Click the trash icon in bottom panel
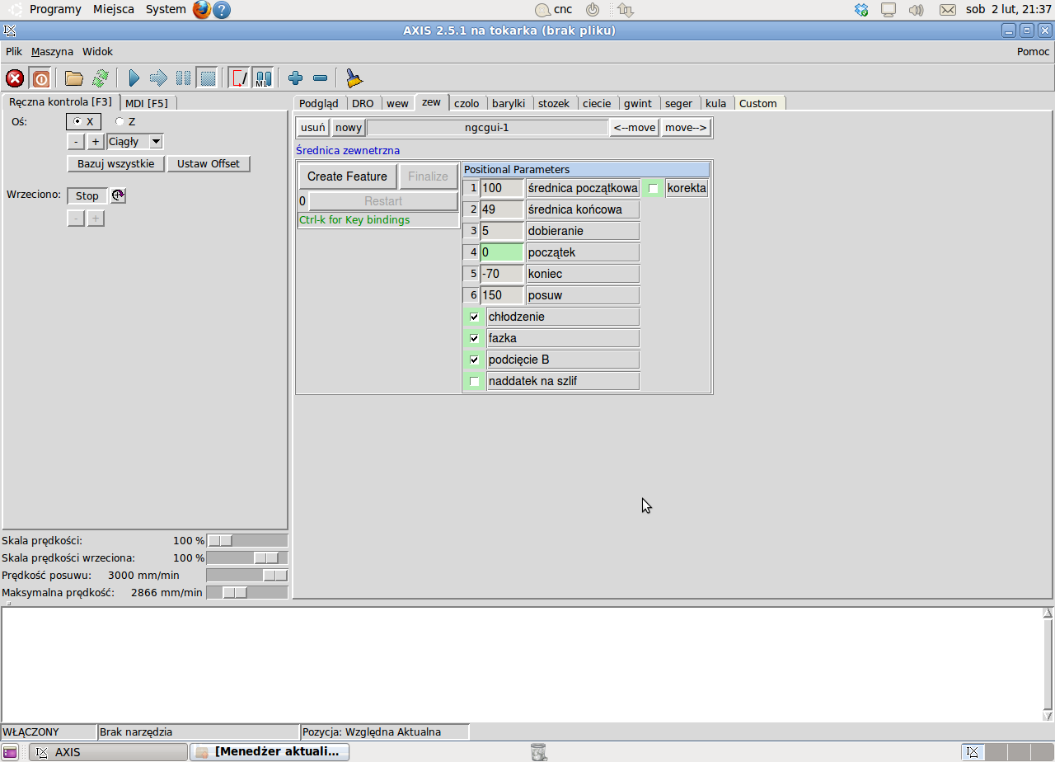The width and height of the screenshot is (1055, 762). tap(538, 751)
